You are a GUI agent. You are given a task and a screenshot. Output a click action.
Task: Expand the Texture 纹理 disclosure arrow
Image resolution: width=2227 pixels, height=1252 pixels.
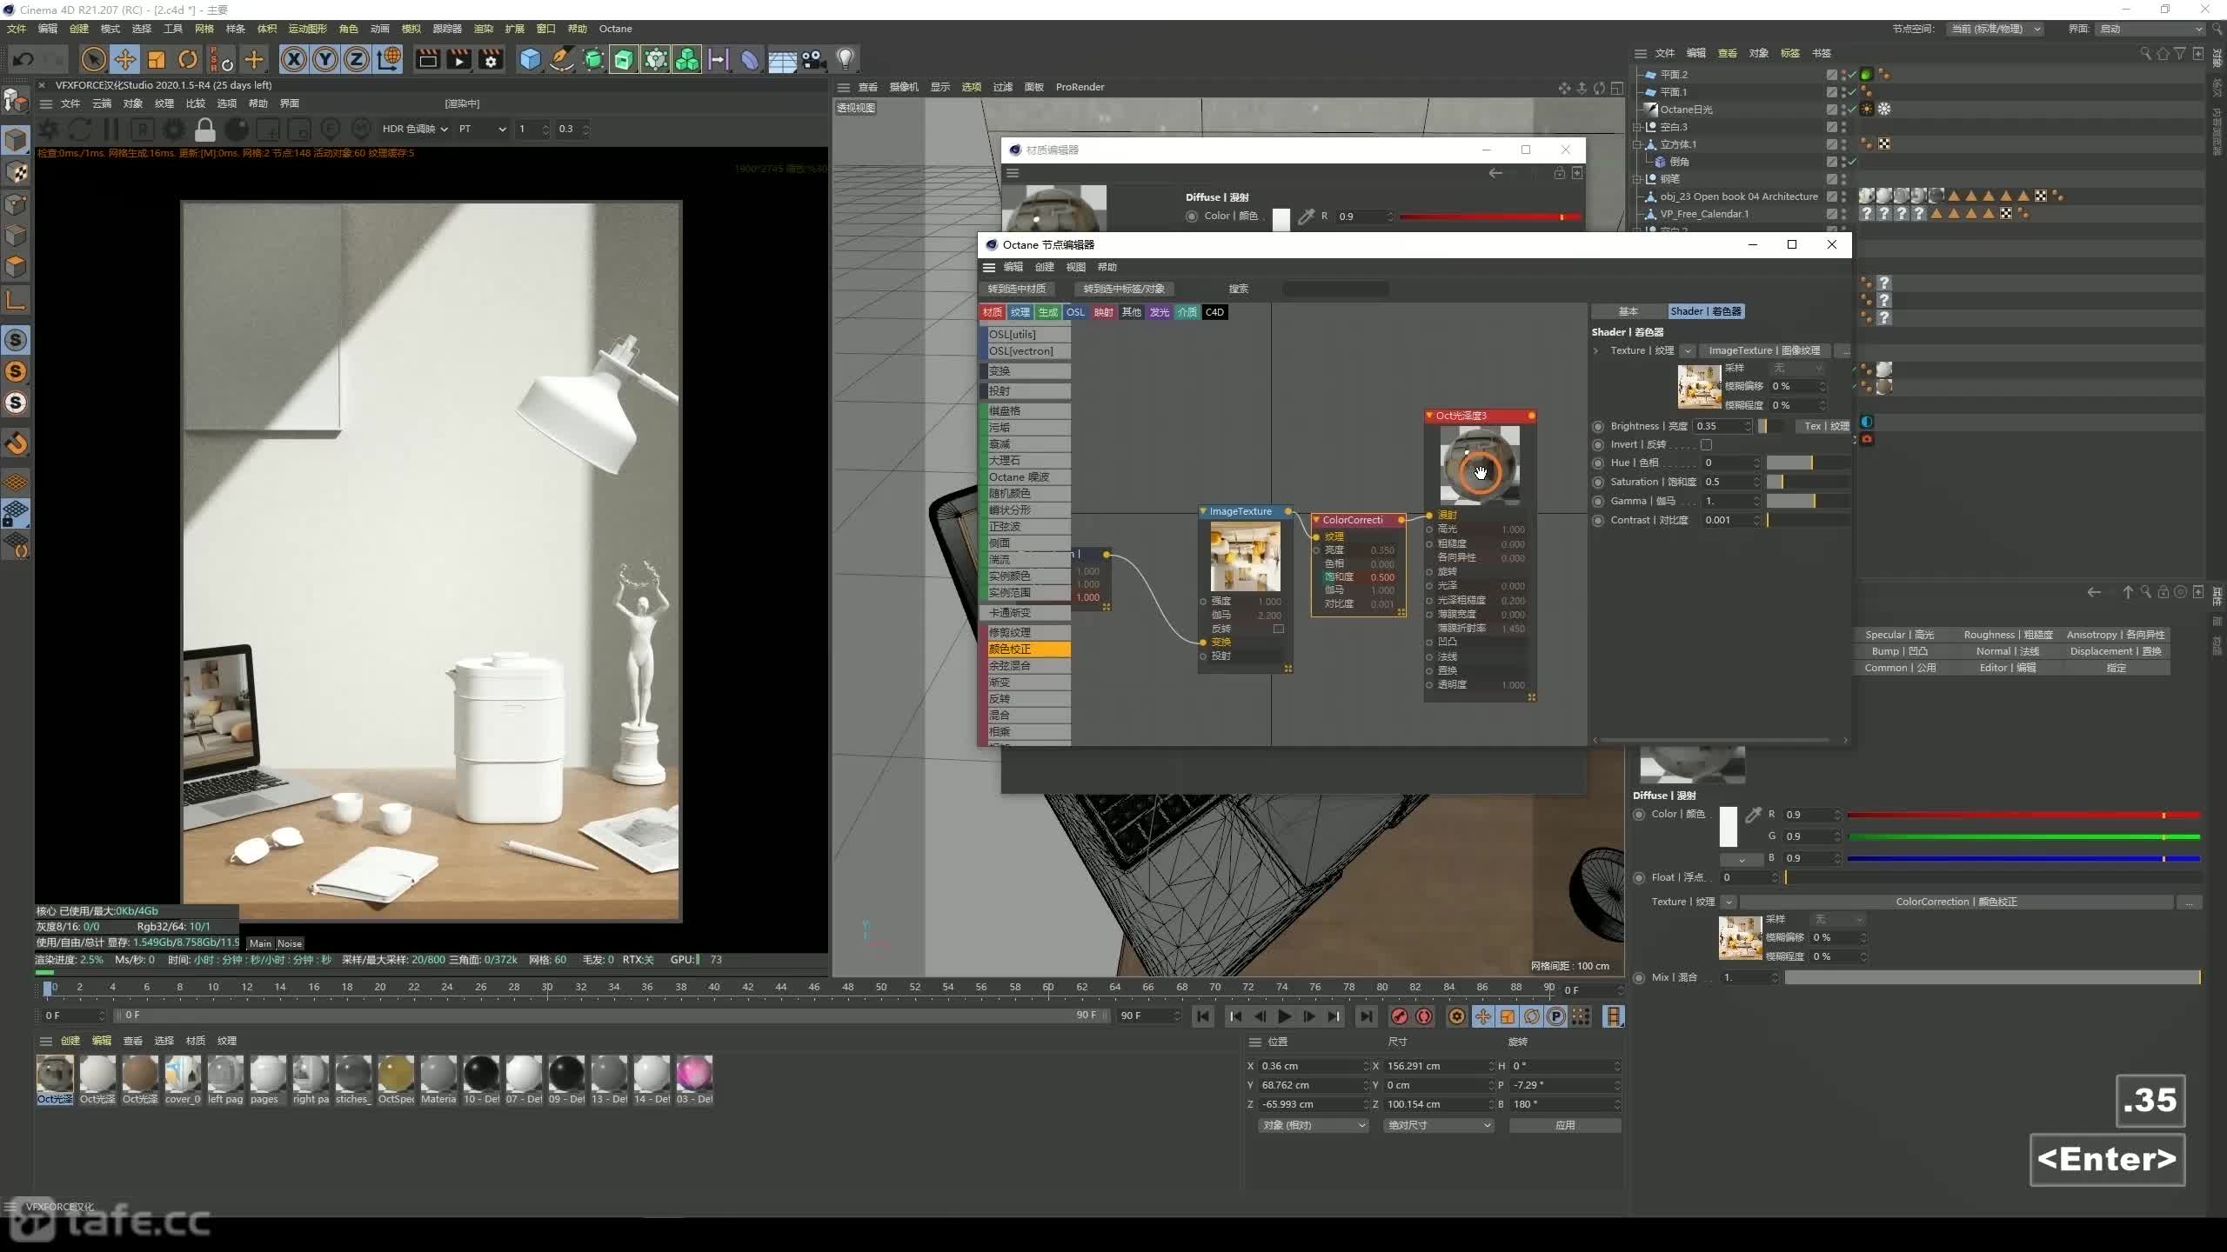[x=1596, y=350]
